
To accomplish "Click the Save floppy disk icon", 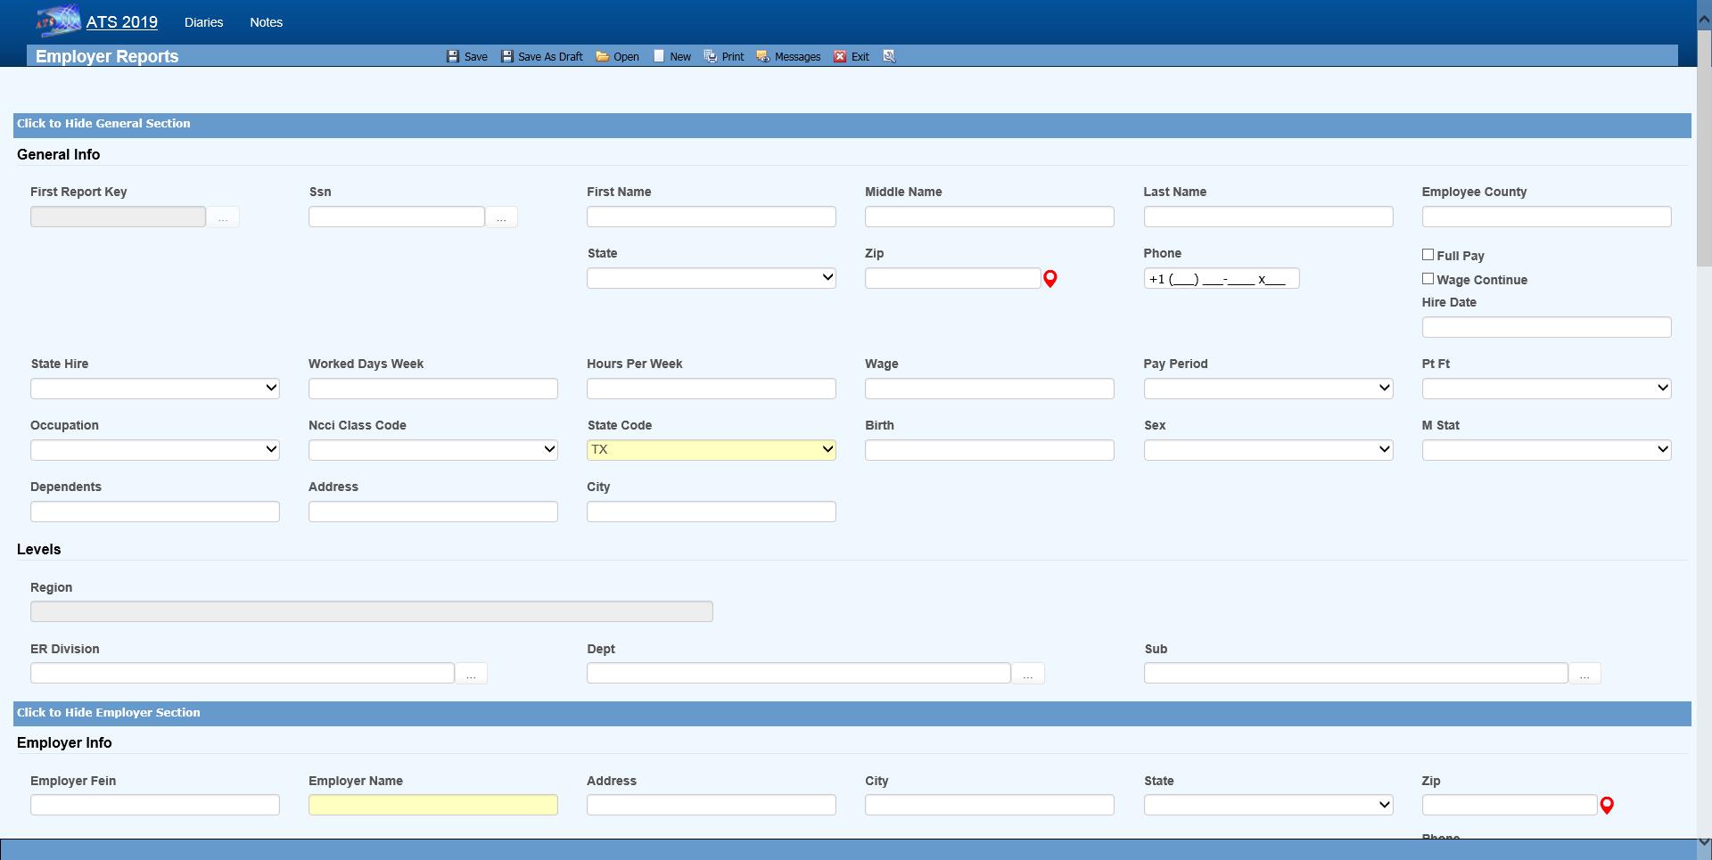I will tap(453, 56).
